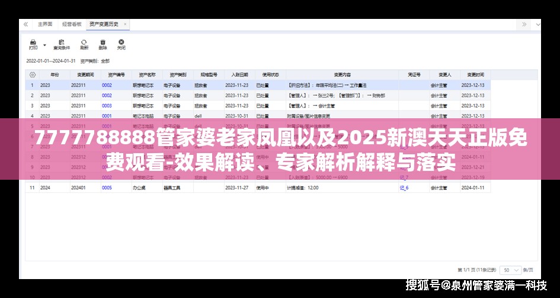Click the 2022-01-01--2024-01-31 date range text
The width and height of the screenshot is (560, 298).
click(51, 61)
